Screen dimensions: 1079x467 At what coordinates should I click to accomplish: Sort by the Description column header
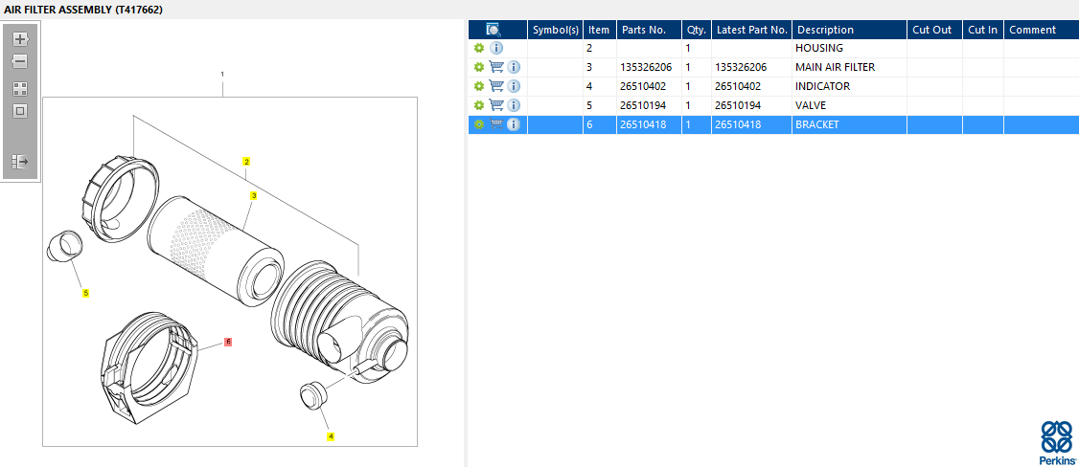pos(825,30)
